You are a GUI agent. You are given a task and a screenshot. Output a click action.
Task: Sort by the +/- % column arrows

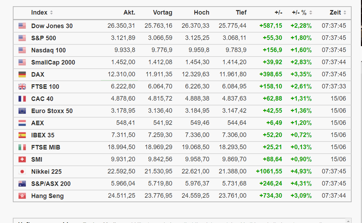[x=311, y=12]
